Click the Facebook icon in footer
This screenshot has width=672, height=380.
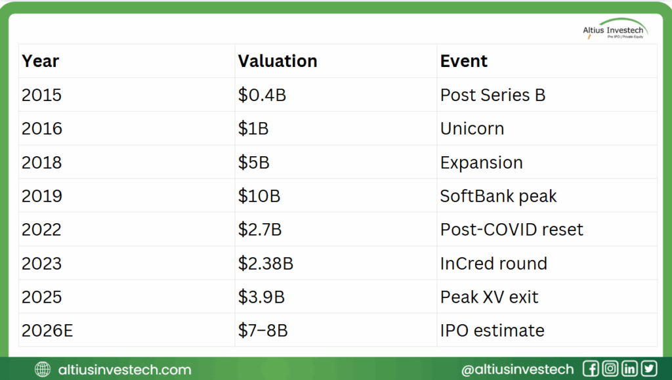pos(590,369)
